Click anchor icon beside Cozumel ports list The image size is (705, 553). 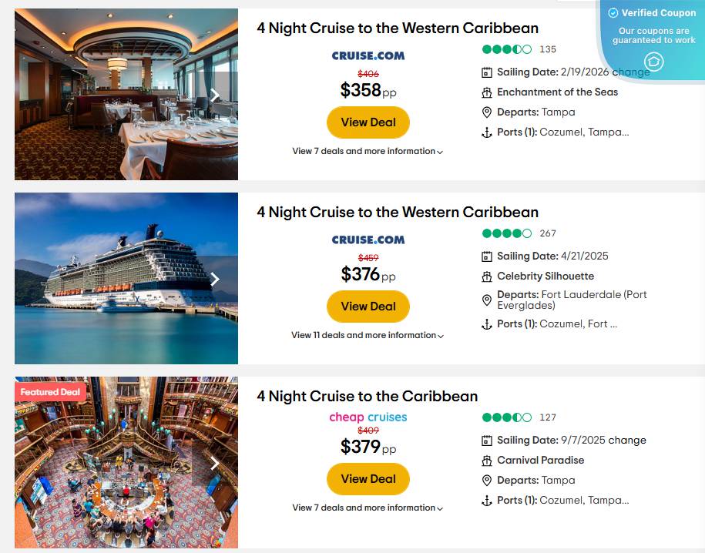coord(487,132)
